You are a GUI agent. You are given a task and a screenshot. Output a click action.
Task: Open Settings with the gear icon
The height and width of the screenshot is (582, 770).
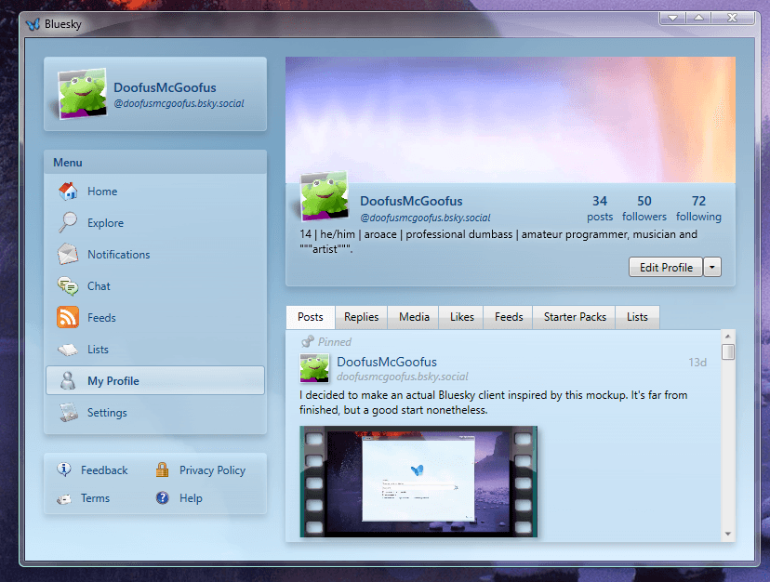click(x=69, y=412)
